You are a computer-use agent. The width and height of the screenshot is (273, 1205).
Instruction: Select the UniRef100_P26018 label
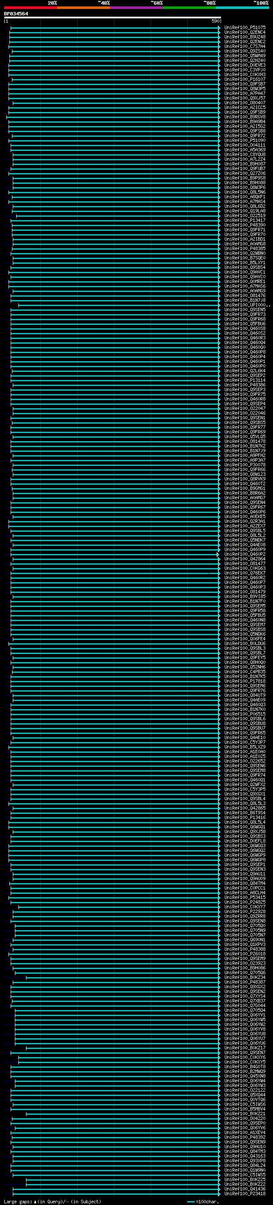pyautogui.click(x=244, y=954)
